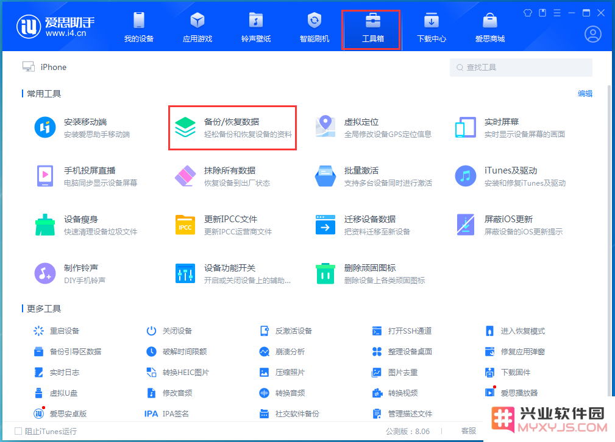Open 实时屏幕 tool

pyautogui.click(x=510, y=128)
